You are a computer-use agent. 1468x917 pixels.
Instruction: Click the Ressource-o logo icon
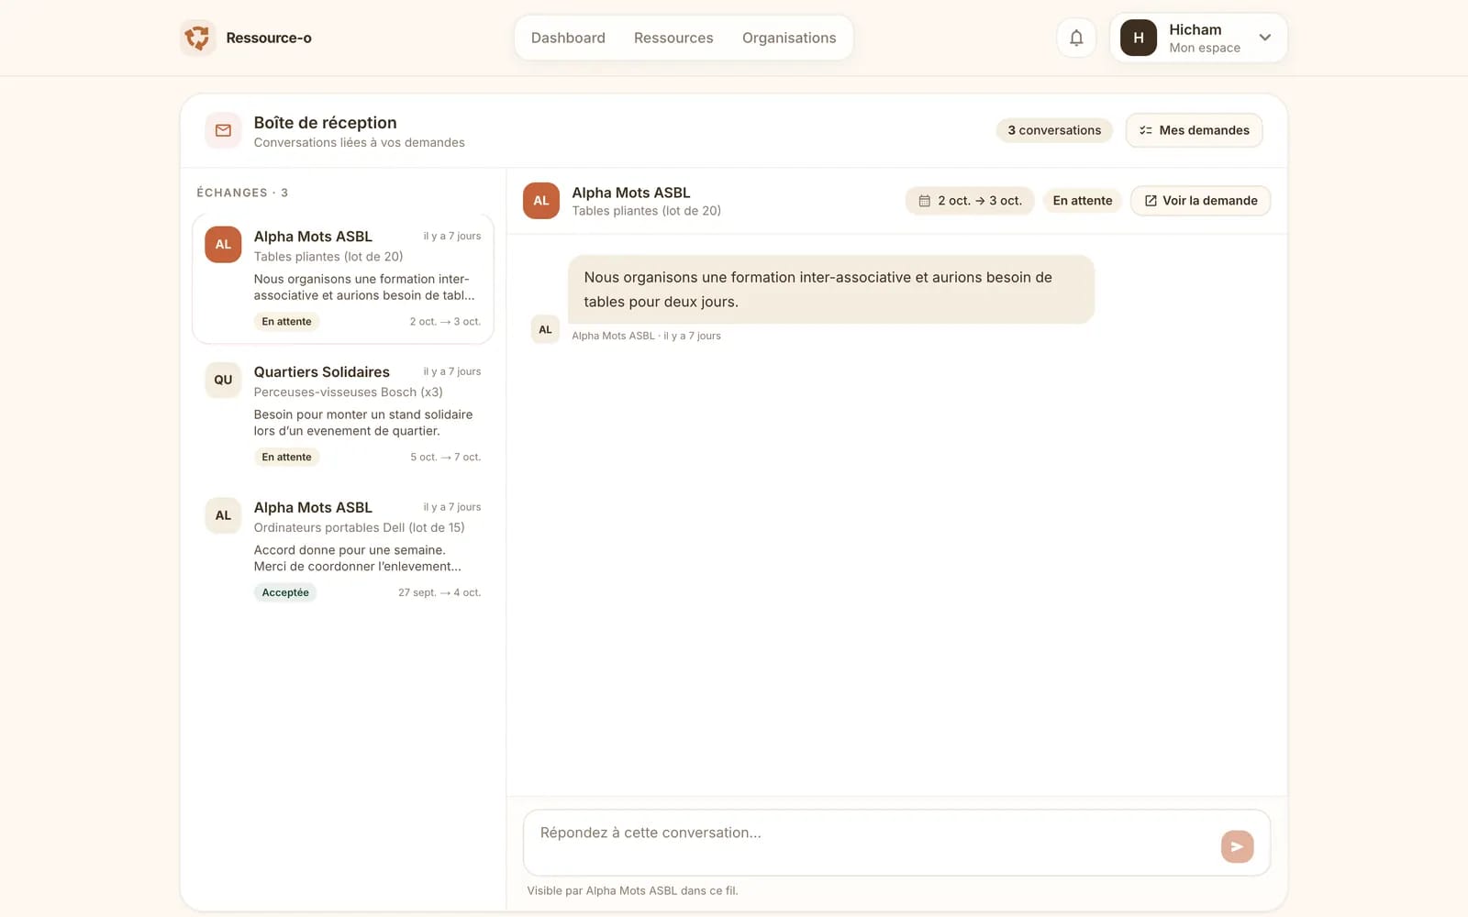197,38
